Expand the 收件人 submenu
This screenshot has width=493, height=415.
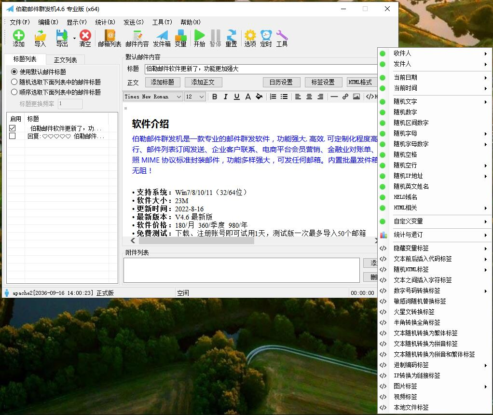pos(435,54)
